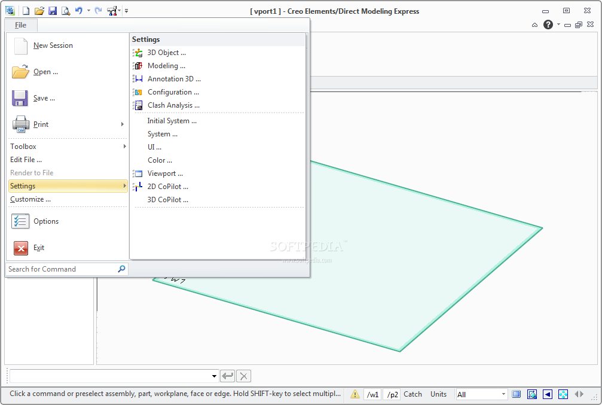Open the Help dropdown arrow
602x405 pixels.
click(x=558, y=24)
